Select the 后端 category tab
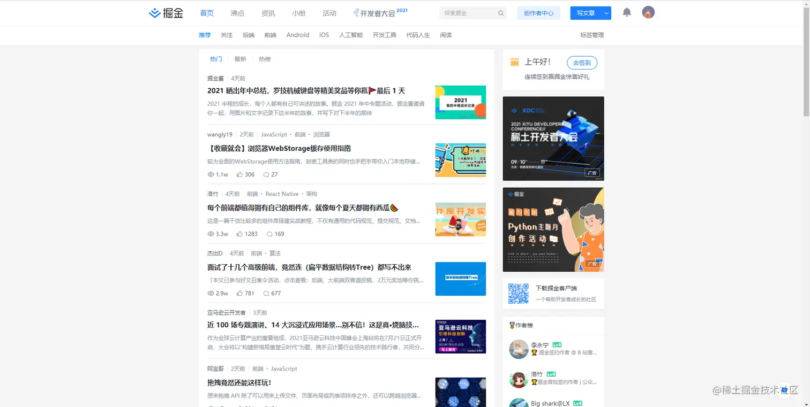 (249, 35)
